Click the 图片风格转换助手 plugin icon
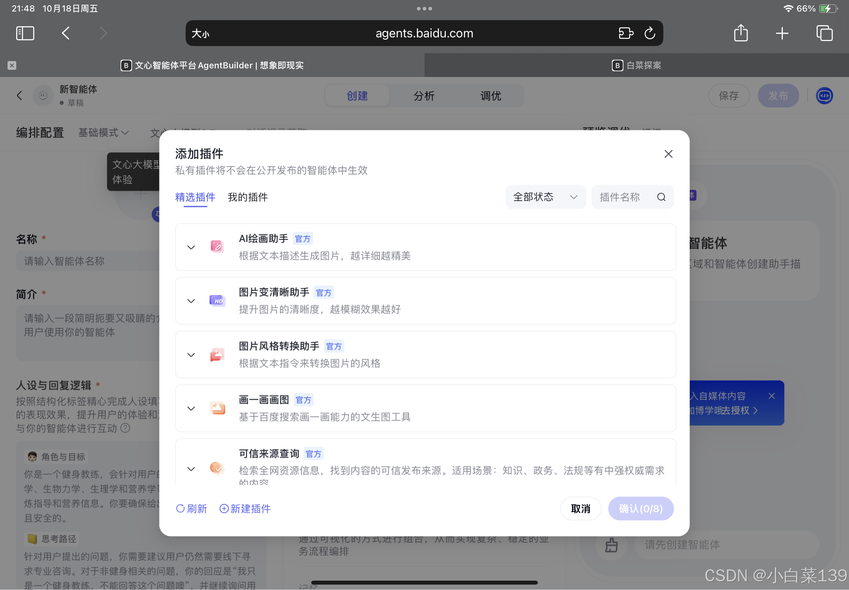Viewport: 849px width, 590px height. [217, 354]
